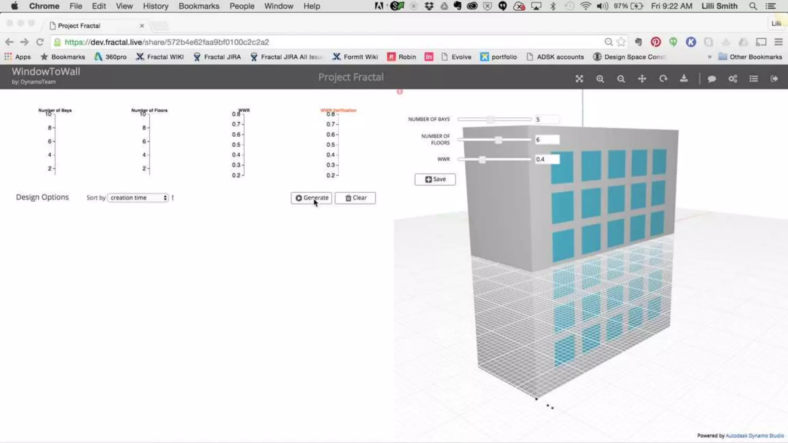Click the fit-to-view expand arrows icon

pos(579,79)
